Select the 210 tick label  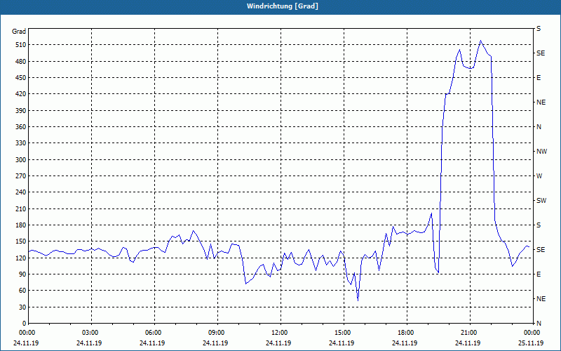21,208
